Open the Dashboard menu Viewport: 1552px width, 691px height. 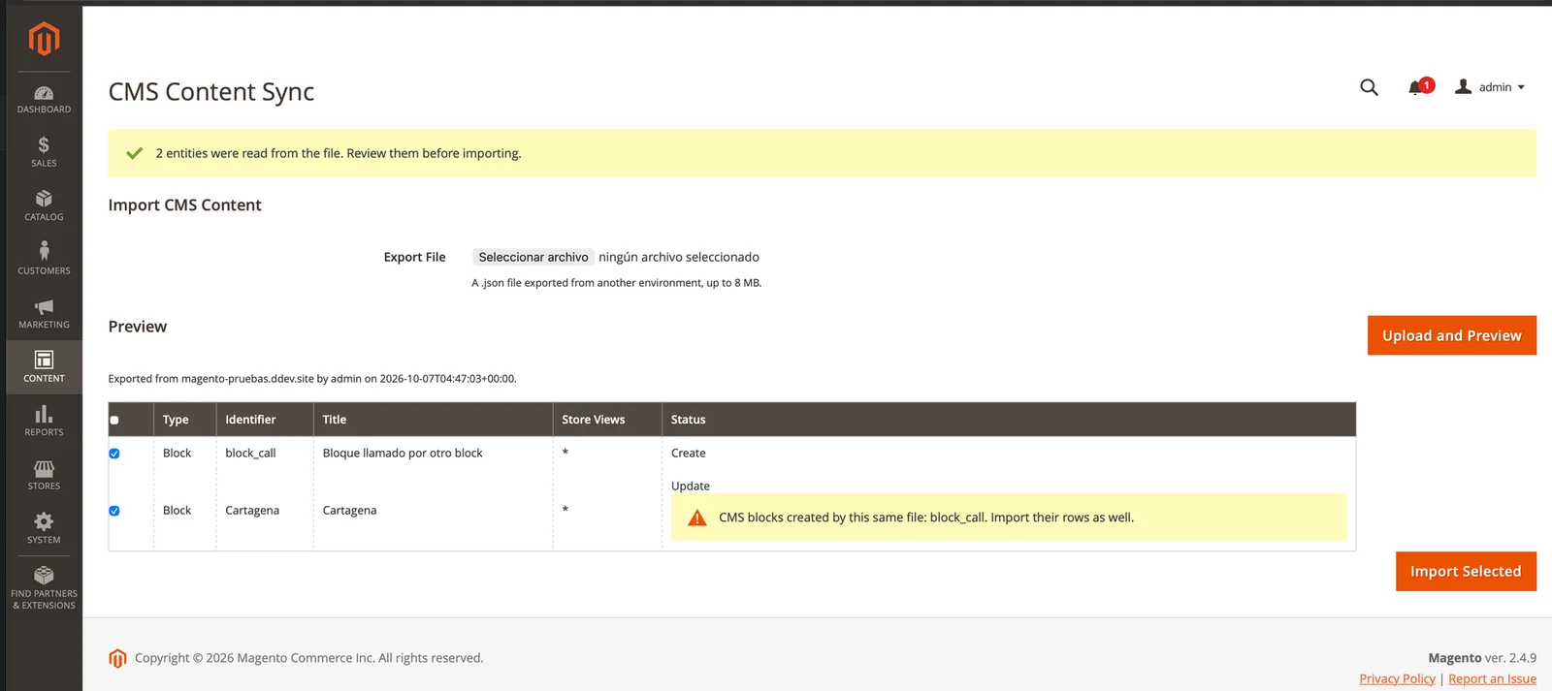[44, 100]
